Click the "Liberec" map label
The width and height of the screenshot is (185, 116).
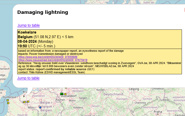pyautogui.click(x=165, y=100)
